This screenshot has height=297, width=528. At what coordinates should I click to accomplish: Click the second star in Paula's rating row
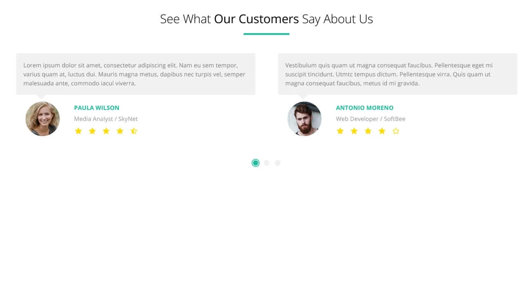tap(92, 131)
